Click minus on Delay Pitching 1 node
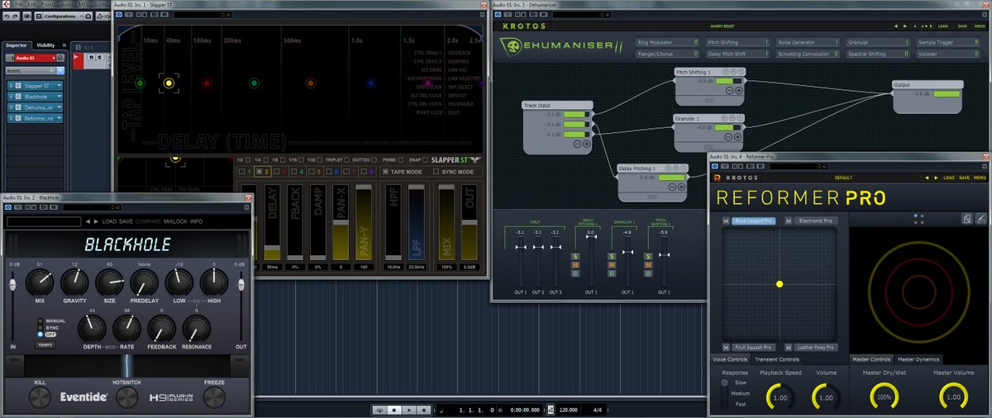 (x=673, y=188)
